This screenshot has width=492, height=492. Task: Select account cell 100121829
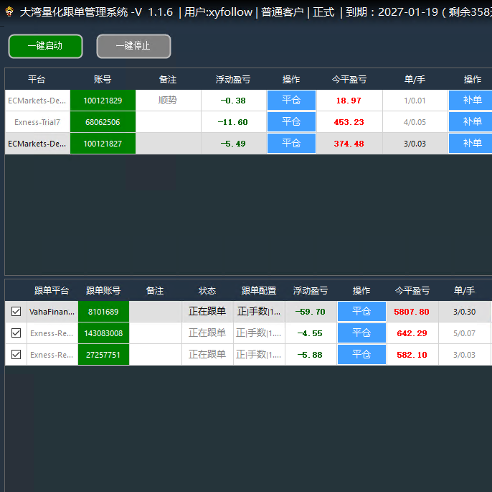coord(103,101)
